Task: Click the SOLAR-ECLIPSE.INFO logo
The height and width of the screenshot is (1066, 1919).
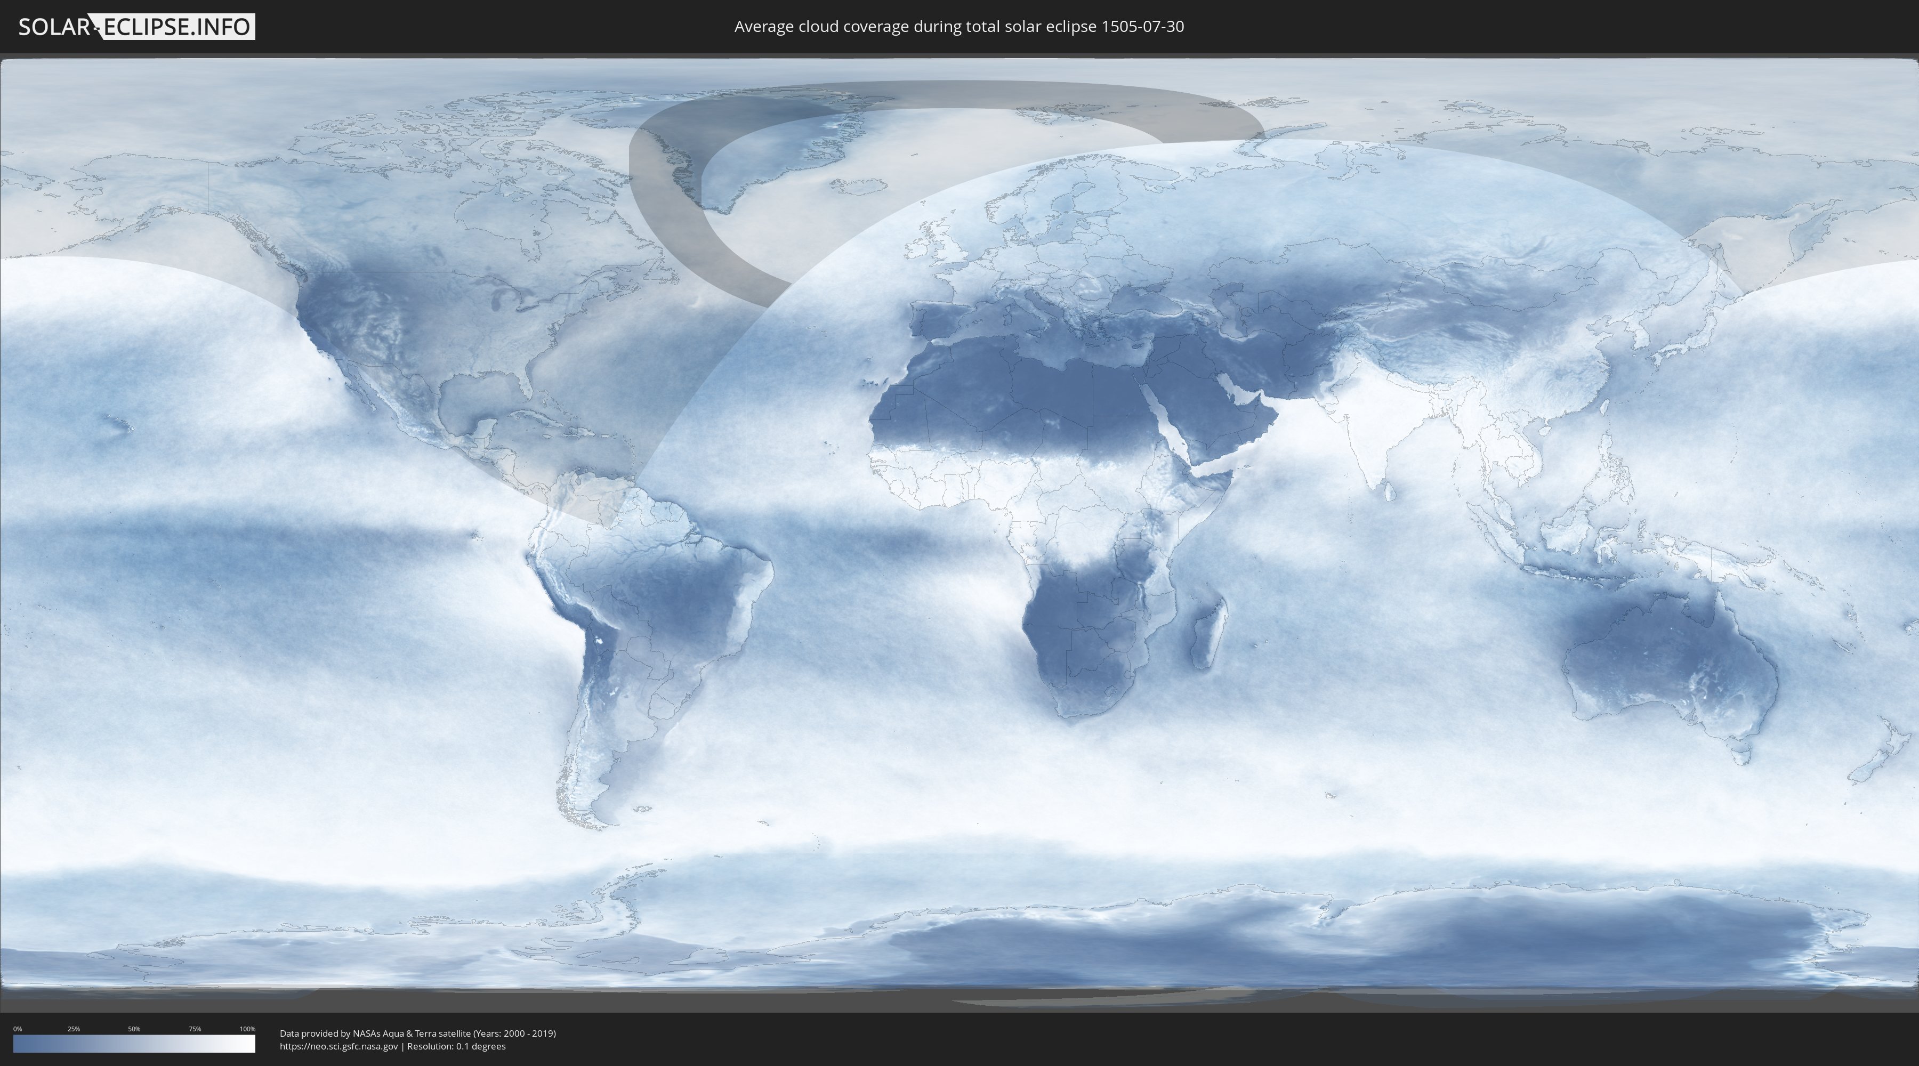Action: click(135, 27)
